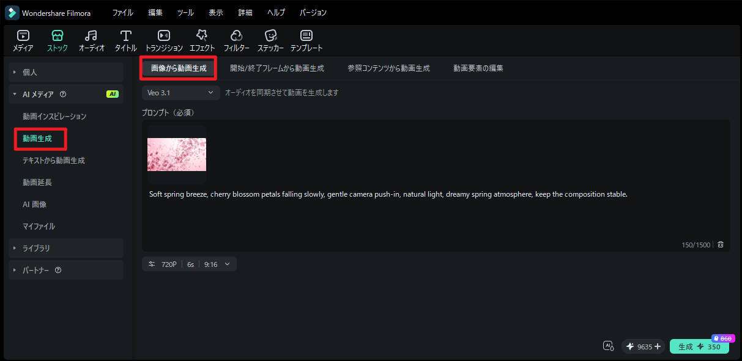Open the トランジション (Transitions) panel

point(163,40)
